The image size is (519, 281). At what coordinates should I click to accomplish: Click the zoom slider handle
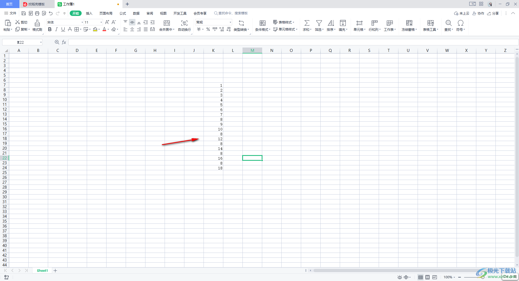point(482,277)
